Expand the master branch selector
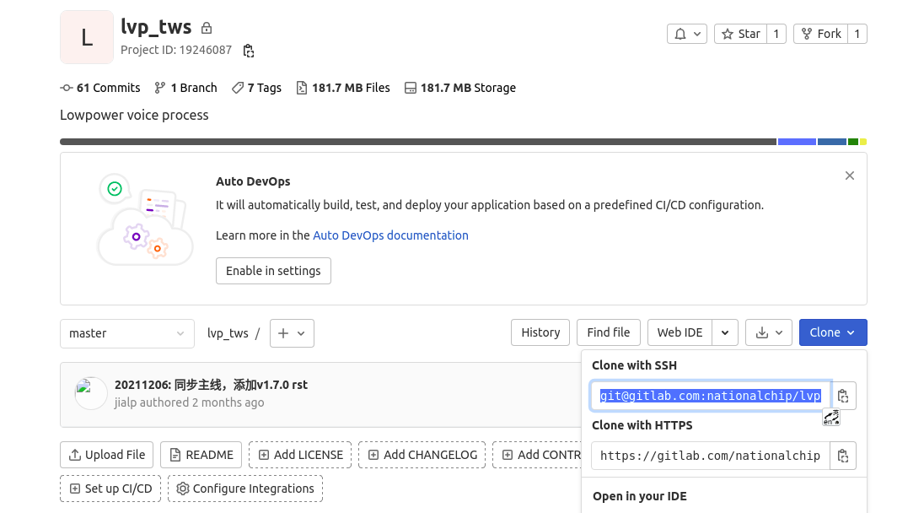Viewport: 924px width, 513px height. pyautogui.click(x=126, y=333)
